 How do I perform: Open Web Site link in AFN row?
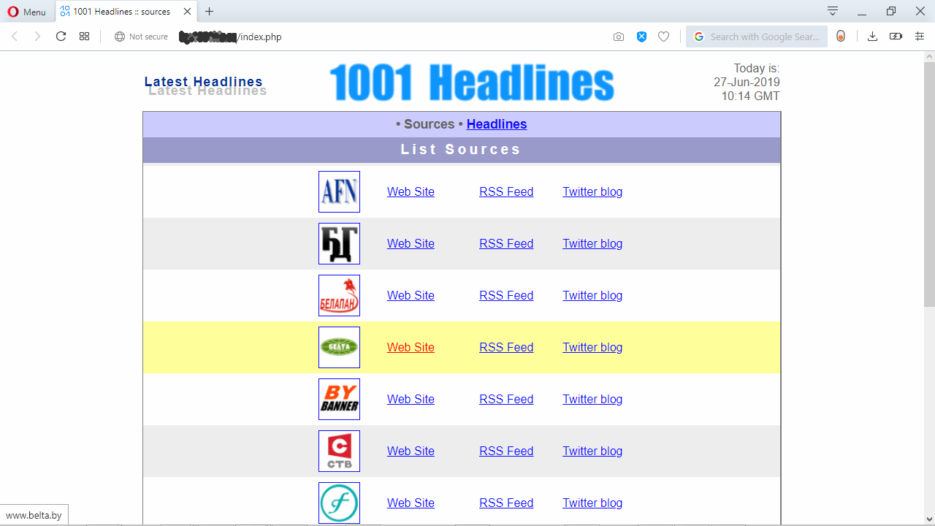(411, 191)
